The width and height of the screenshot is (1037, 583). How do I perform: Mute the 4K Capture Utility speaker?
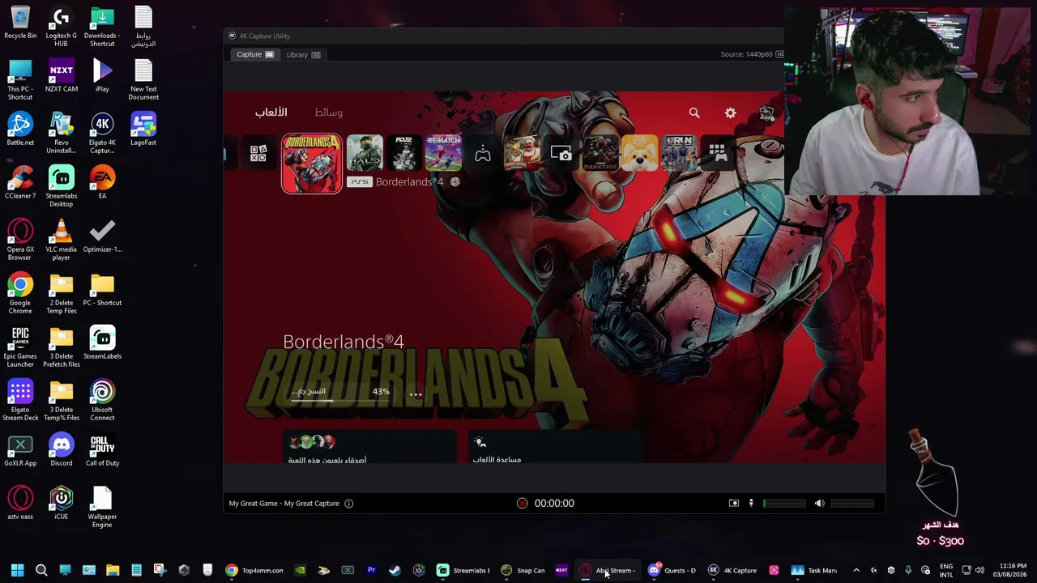tap(819, 504)
